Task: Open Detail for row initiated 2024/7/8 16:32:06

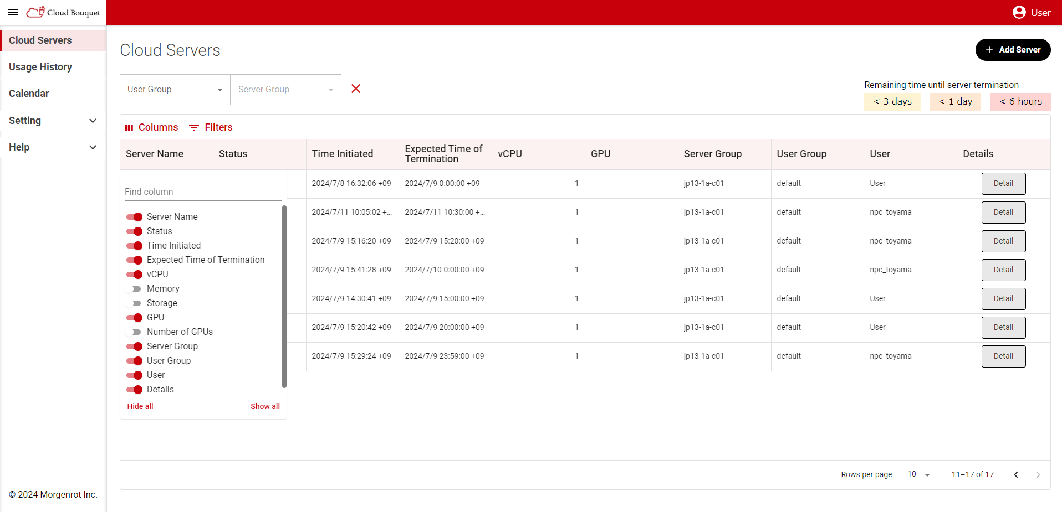Action: [1003, 184]
